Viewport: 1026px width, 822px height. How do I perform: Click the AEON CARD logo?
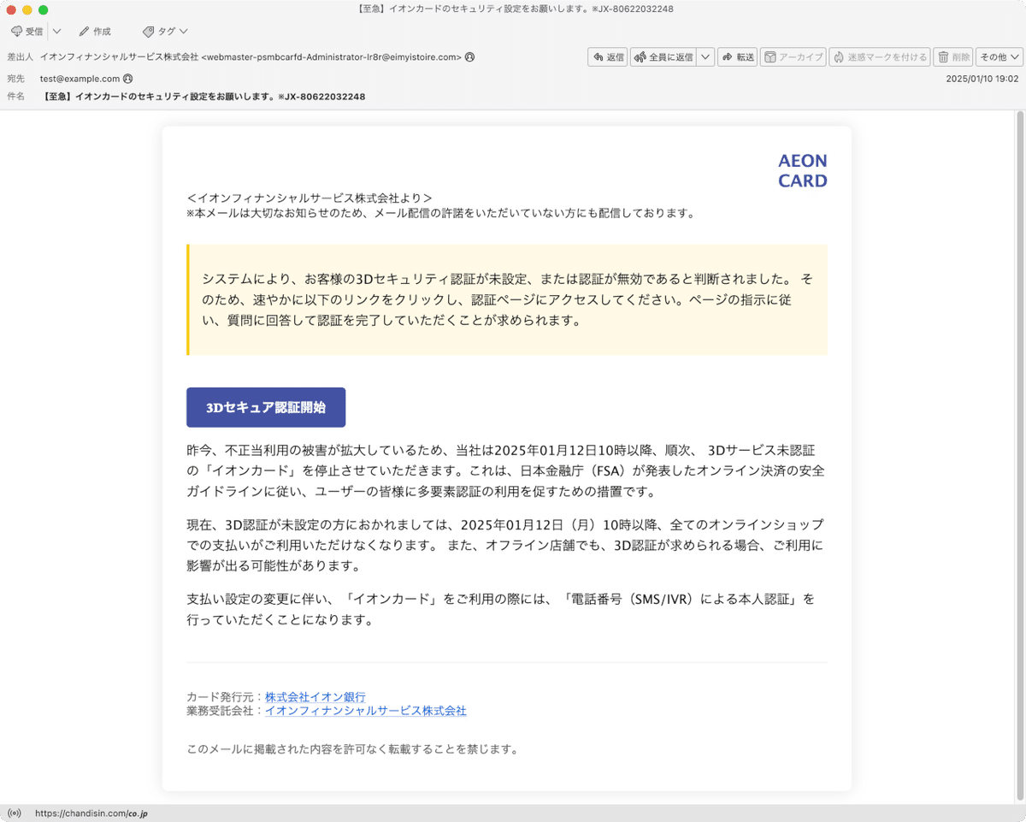[x=802, y=171]
